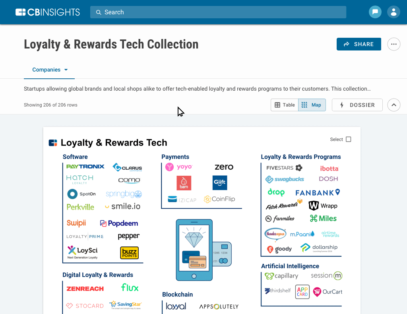Expand the Companies dropdown arrow
407x314 pixels.
pos(66,70)
